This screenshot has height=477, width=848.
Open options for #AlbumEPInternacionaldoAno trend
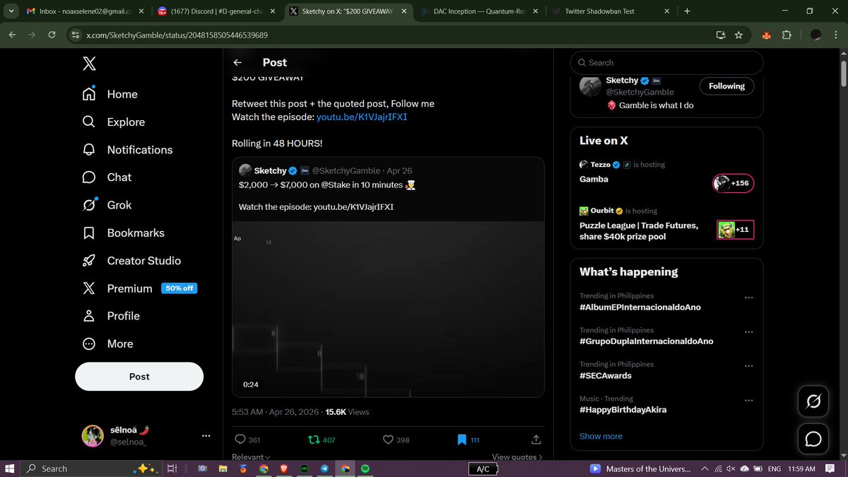[749, 298]
